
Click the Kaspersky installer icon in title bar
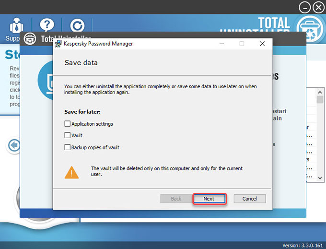58,44
